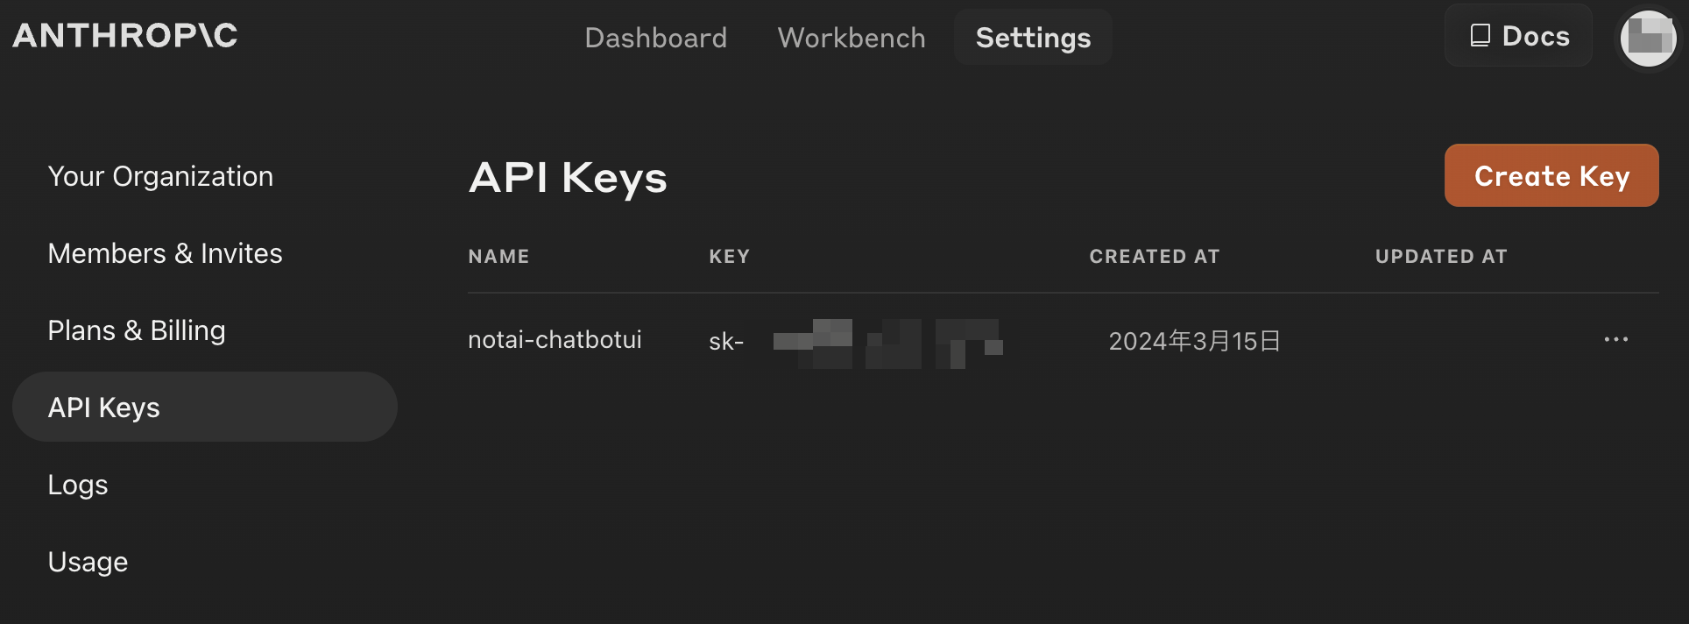Click the CREATED AT column header
This screenshot has width=1689, height=624.
click(1154, 257)
